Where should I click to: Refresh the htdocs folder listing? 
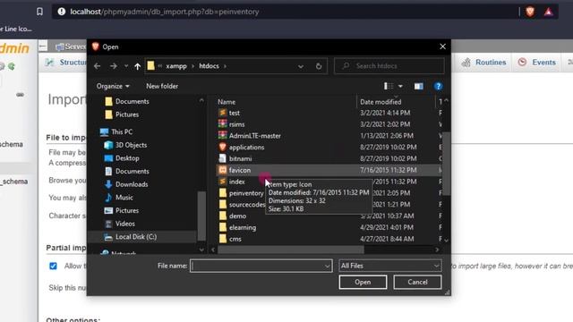click(x=319, y=66)
